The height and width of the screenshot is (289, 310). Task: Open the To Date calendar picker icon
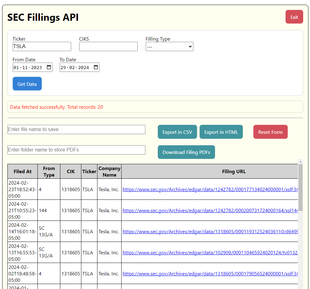pos(96,67)
